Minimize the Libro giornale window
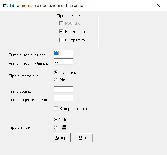The image size is (167, 155). (x=126, y=5)
